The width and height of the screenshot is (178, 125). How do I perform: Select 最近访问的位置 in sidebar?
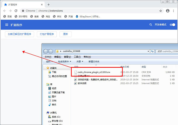(x=58, y=76)
